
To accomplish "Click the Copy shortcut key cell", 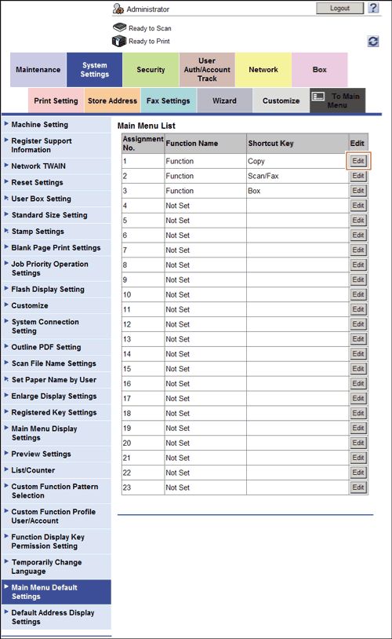I will (x=298, y=161).
